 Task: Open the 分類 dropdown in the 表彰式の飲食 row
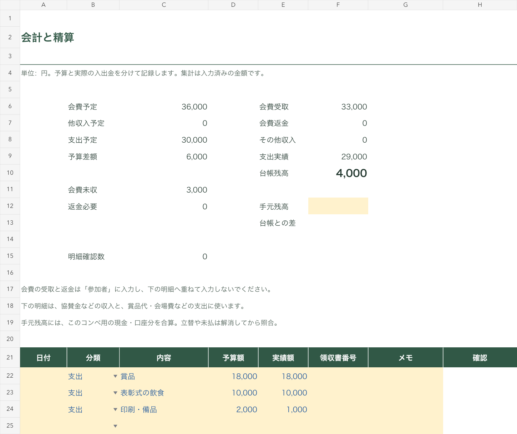click(x=115, y=393)
